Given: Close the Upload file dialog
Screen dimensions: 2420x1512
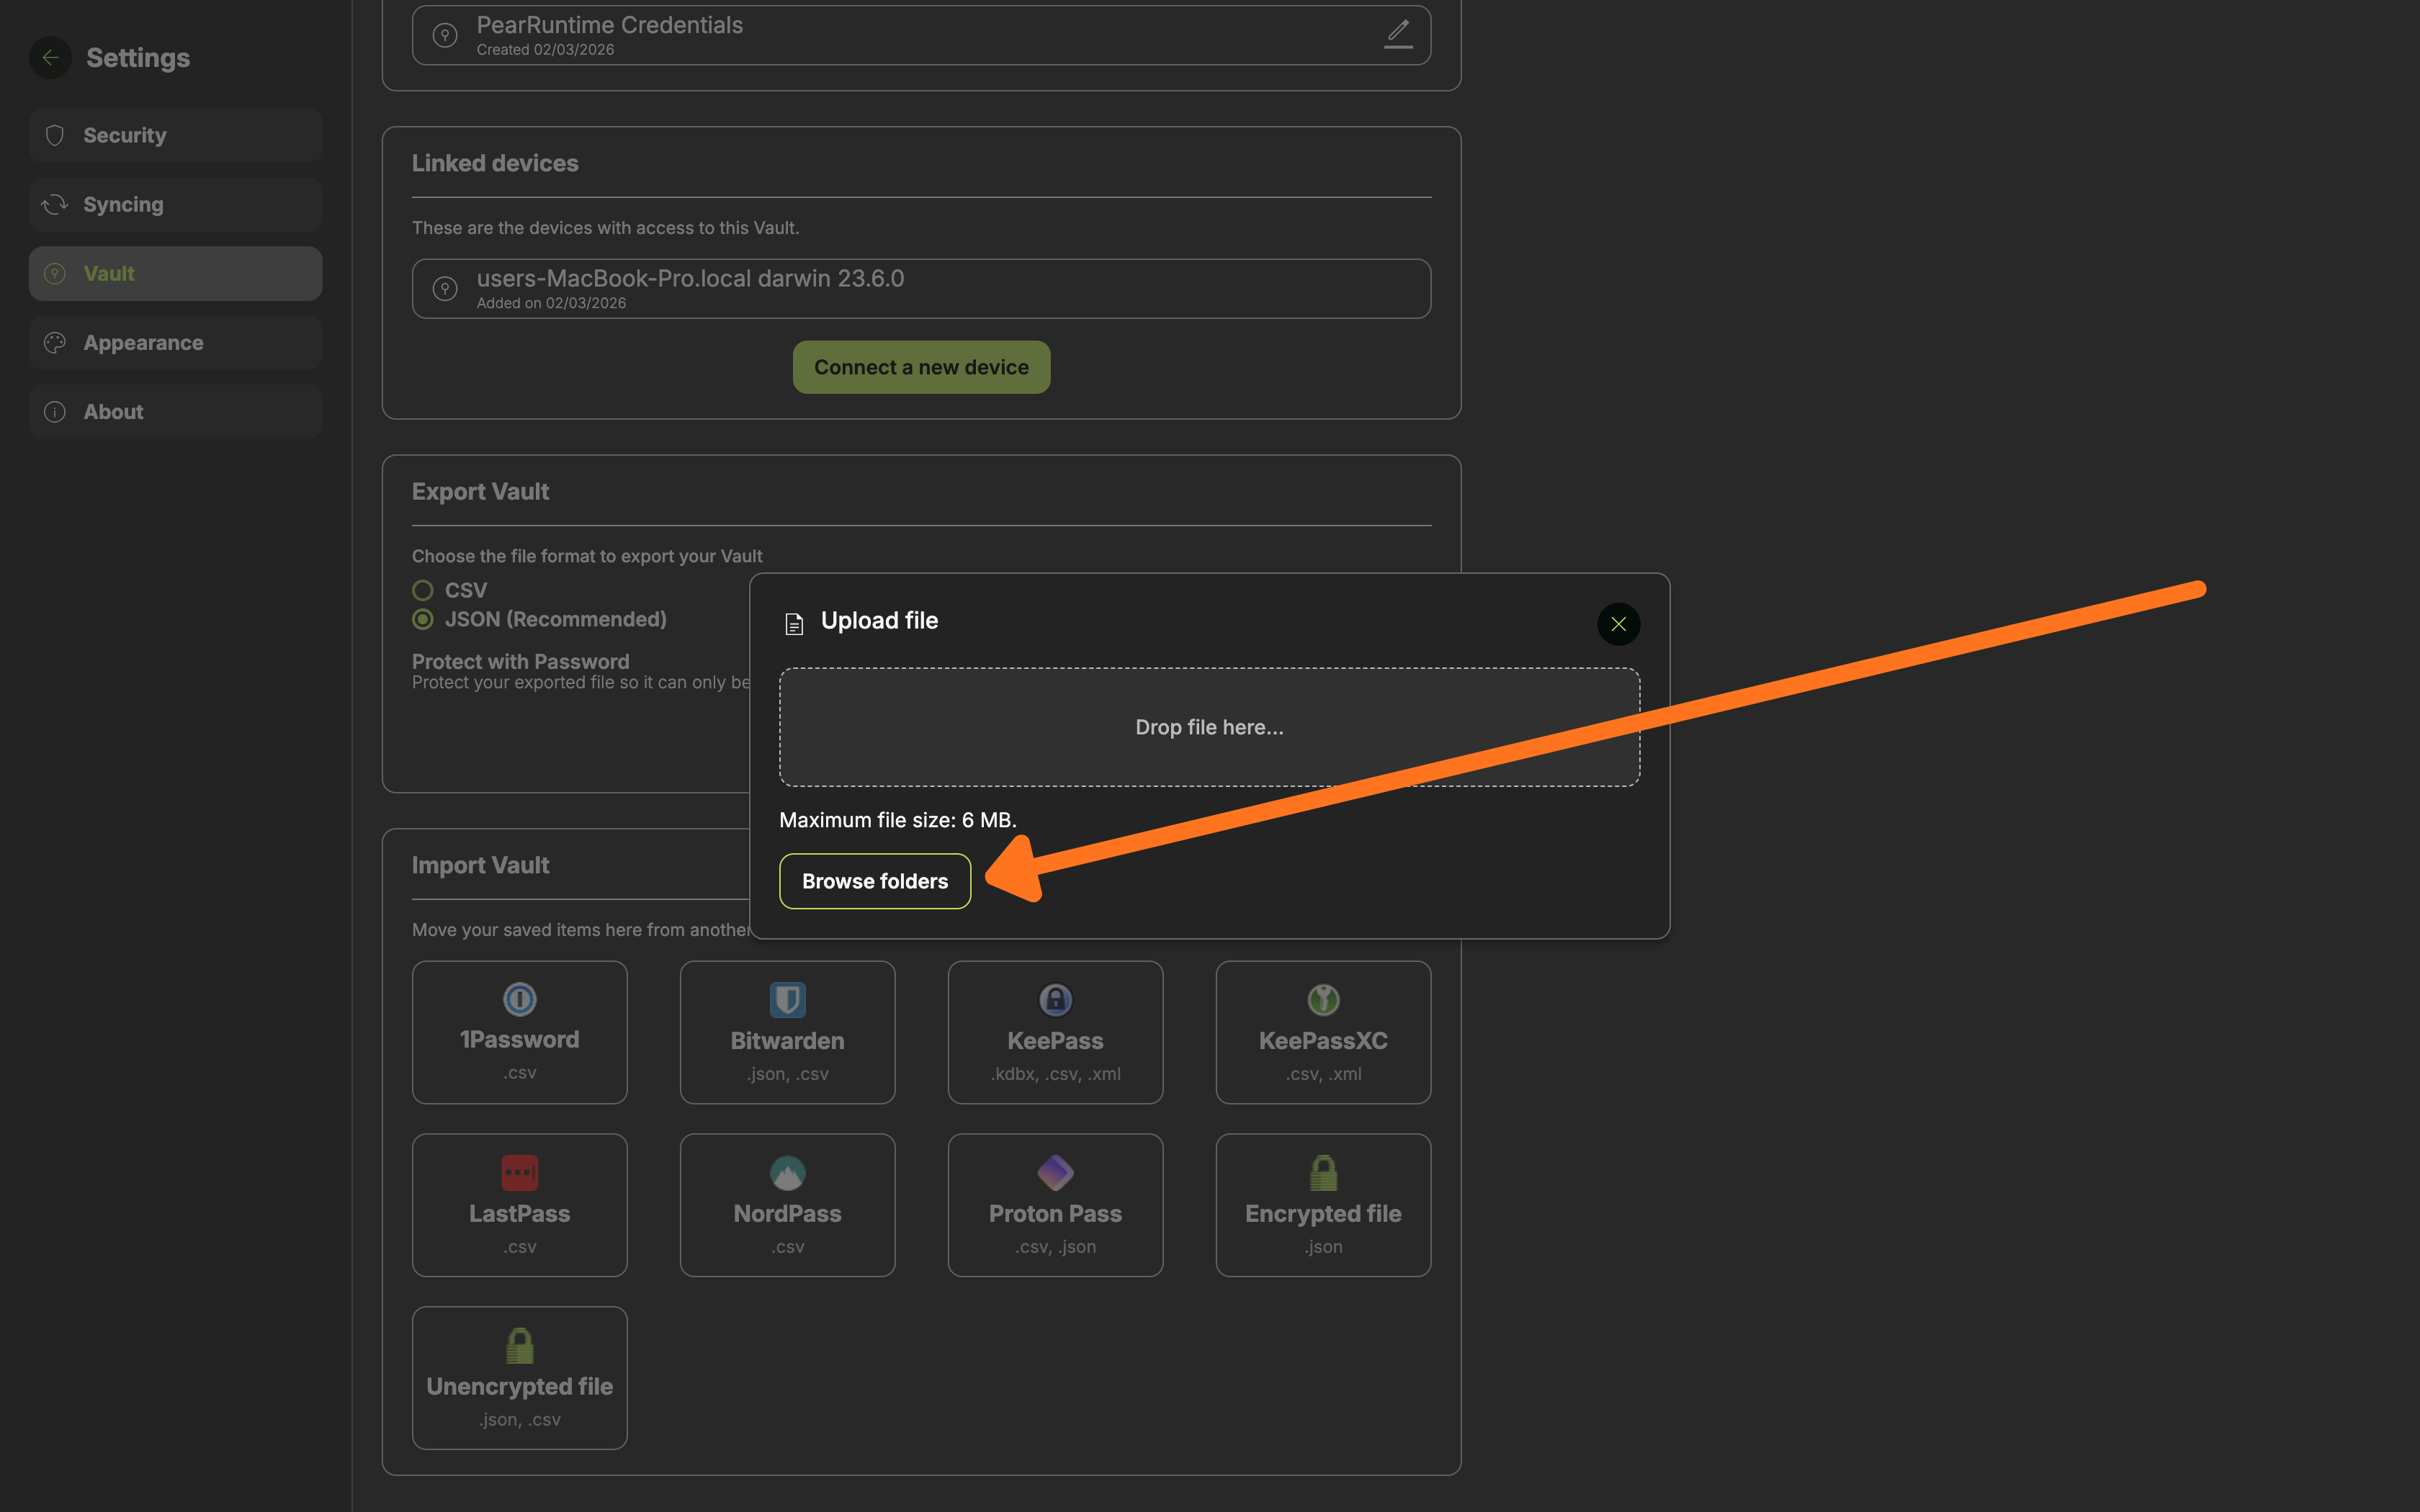Looking at the screenshot, I should 1618,624.
